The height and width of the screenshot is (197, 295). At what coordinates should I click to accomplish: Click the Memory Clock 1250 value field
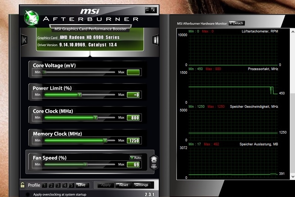[x=133, y=141]
